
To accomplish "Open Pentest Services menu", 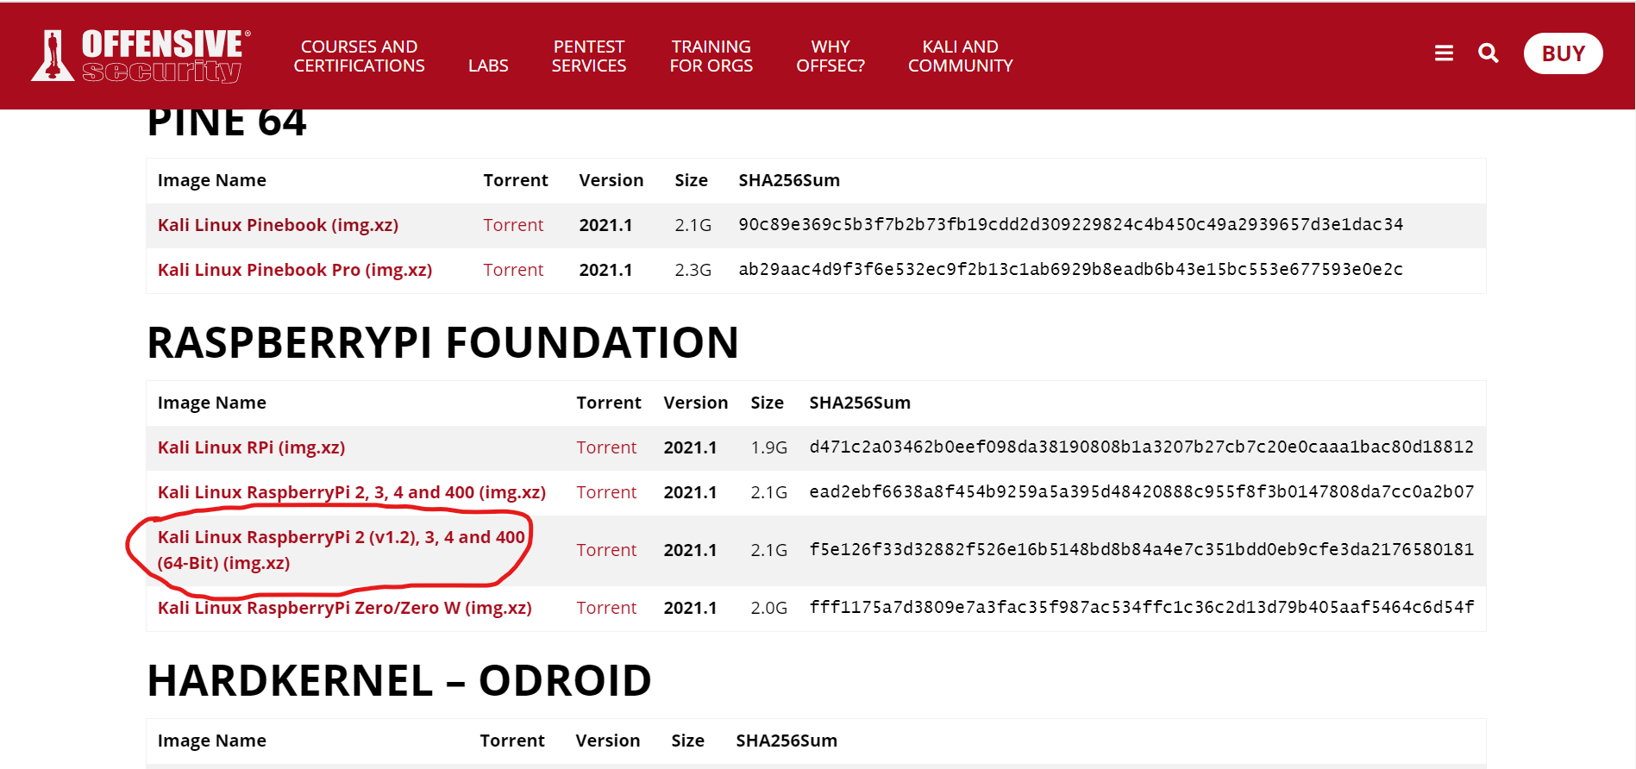I will coord(589,56).
